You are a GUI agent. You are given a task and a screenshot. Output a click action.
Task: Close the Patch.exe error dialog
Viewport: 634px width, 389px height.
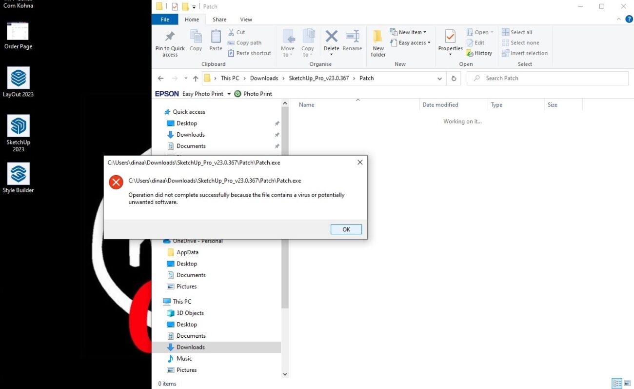tap(360, 163)
